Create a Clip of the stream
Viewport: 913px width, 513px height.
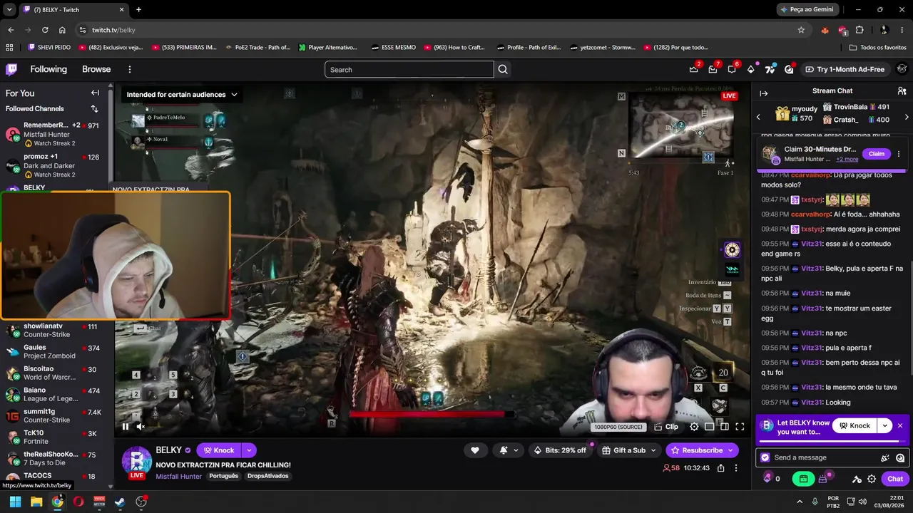point(665,427)
